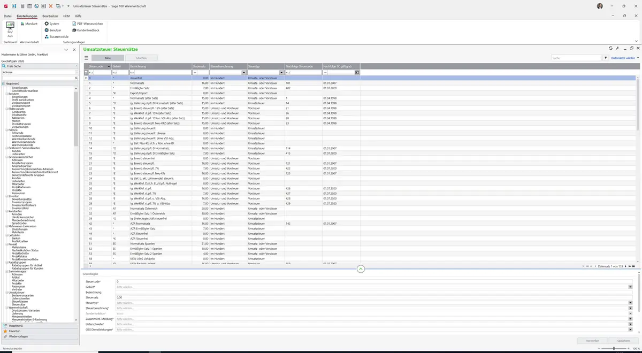The width and height of the screenshot is (642, 353).
Task: Open the Favoriten star panel
Action: click(x=39, y=331)
